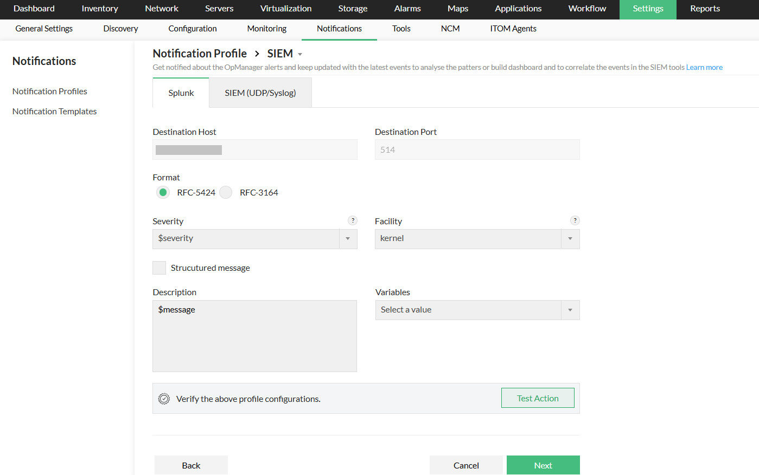Select the RFC-5424 format radio button
This screenshot has width=759, height=475.
(163, 192)
